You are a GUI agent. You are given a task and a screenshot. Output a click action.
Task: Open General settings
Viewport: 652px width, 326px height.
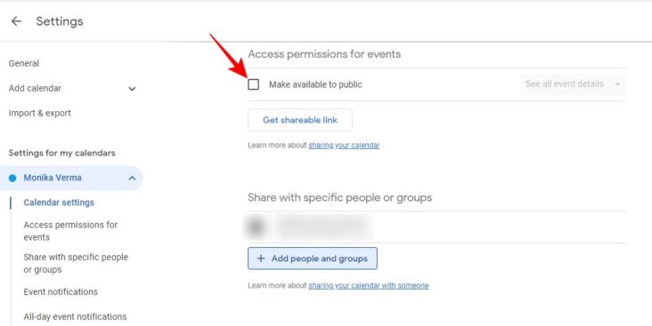tap(24, 63)
